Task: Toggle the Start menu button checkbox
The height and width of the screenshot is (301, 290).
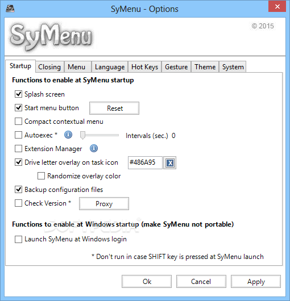Action: (18, 108)
